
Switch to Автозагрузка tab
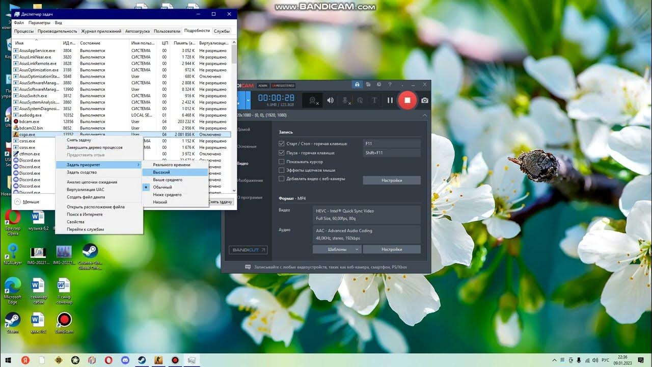pyautogui.click(x=138, y=31)
